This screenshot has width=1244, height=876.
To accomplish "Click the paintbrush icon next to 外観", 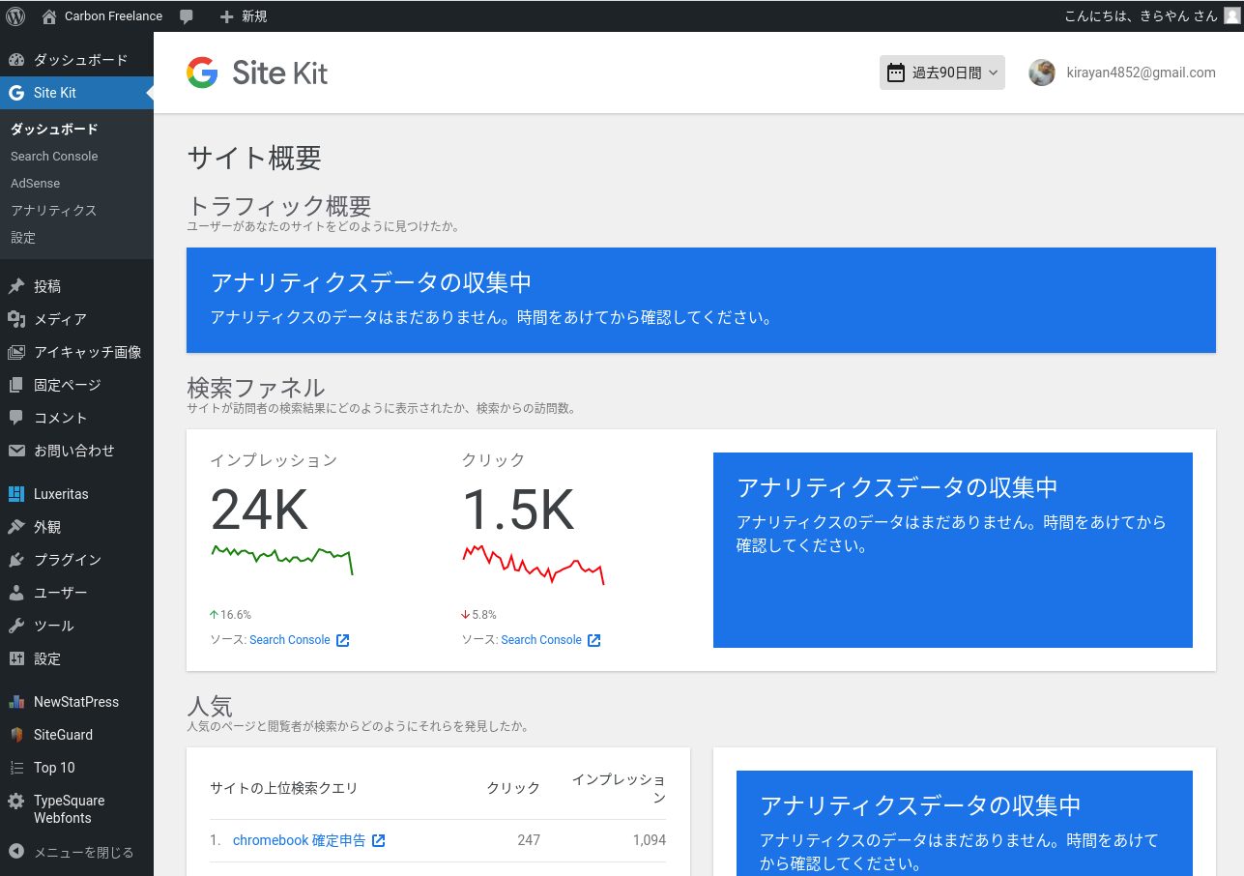I will [15, 527].
